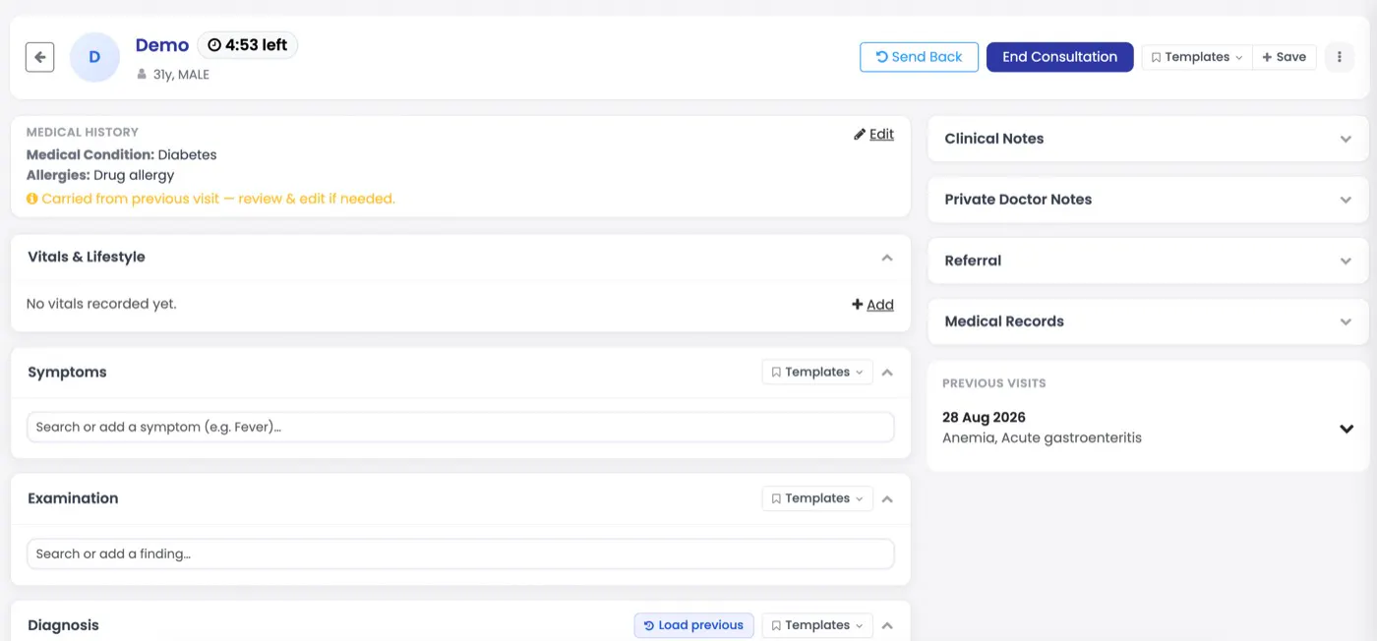The height and width of the screenshot is (641, 1377).
Task: Click the Save button in header
Action: point(1284,57)
